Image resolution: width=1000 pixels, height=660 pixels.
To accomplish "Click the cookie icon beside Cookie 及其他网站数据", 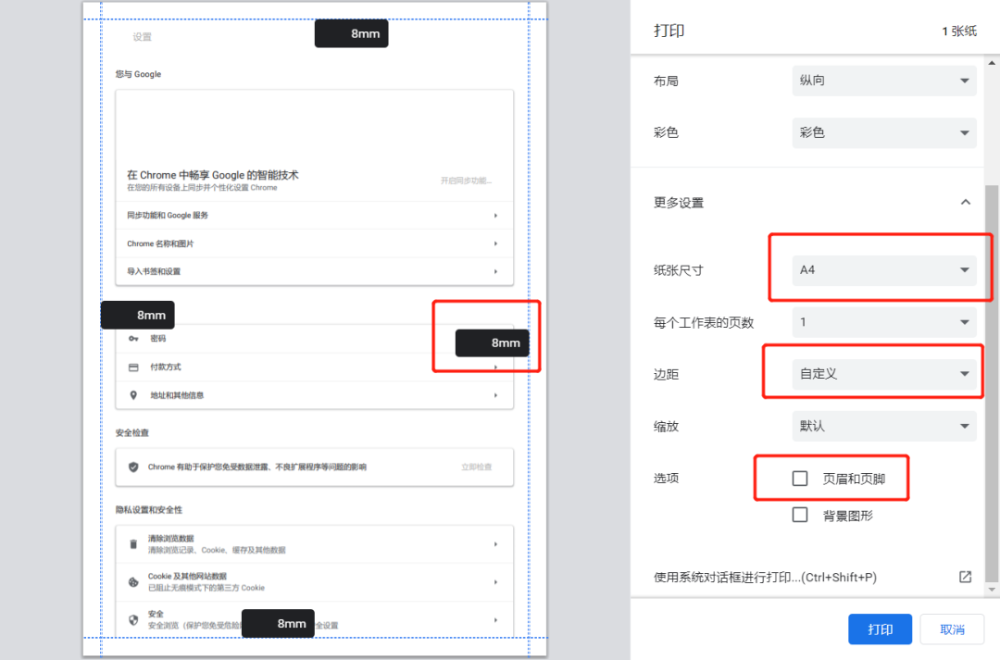I will [131, 579].
